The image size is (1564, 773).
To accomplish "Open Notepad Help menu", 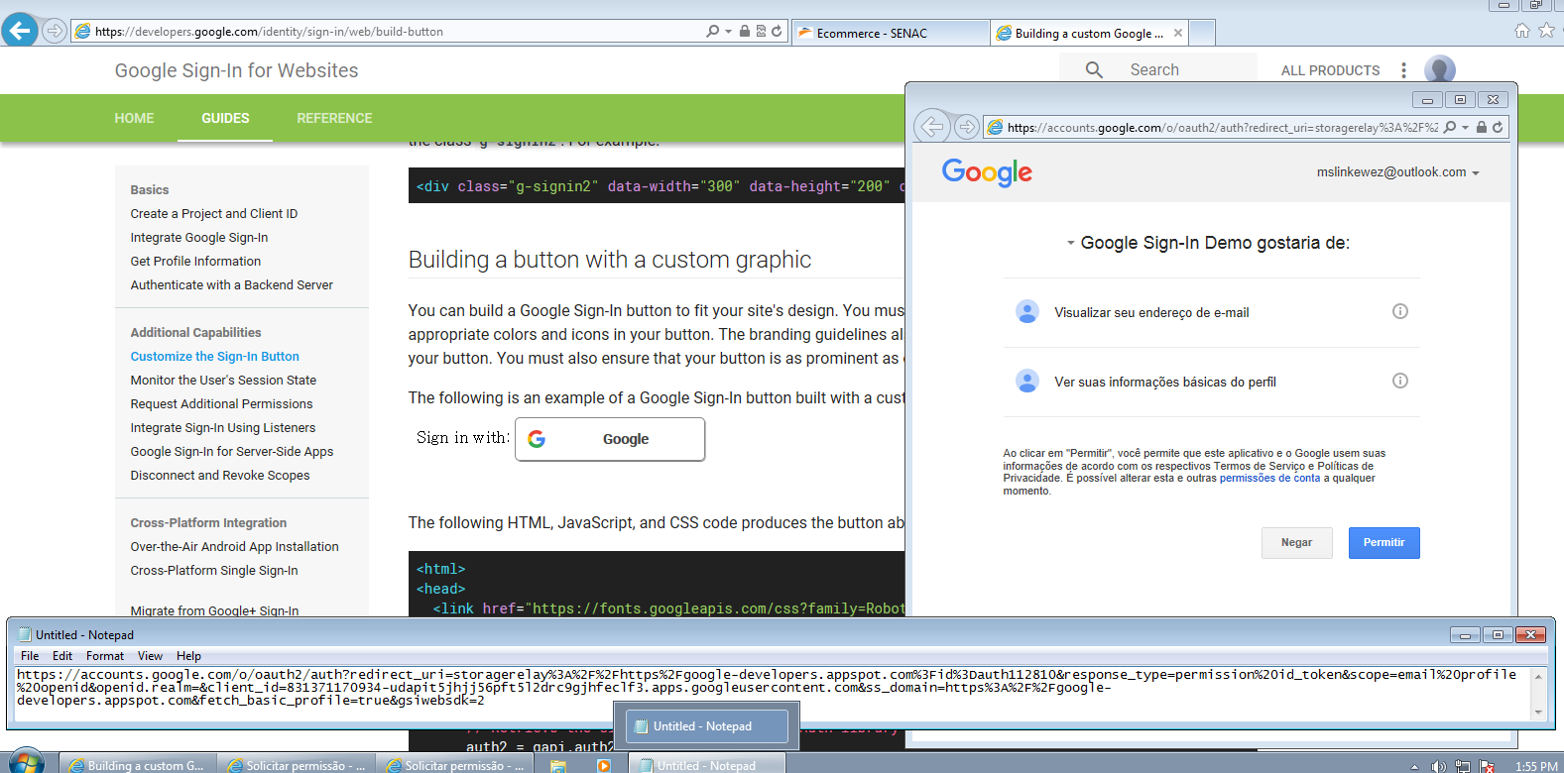I will point(188,656).
